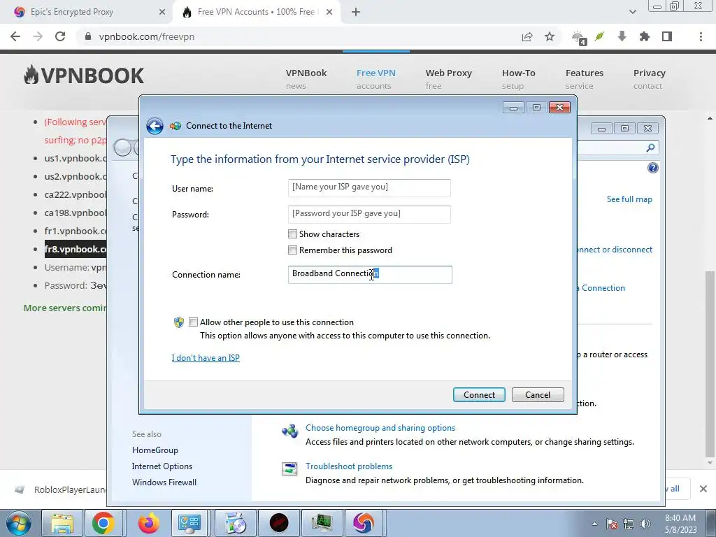This screenshot has height=537, width=716.
Task: Open the Windows Start orb
Action: click(18, 523)
